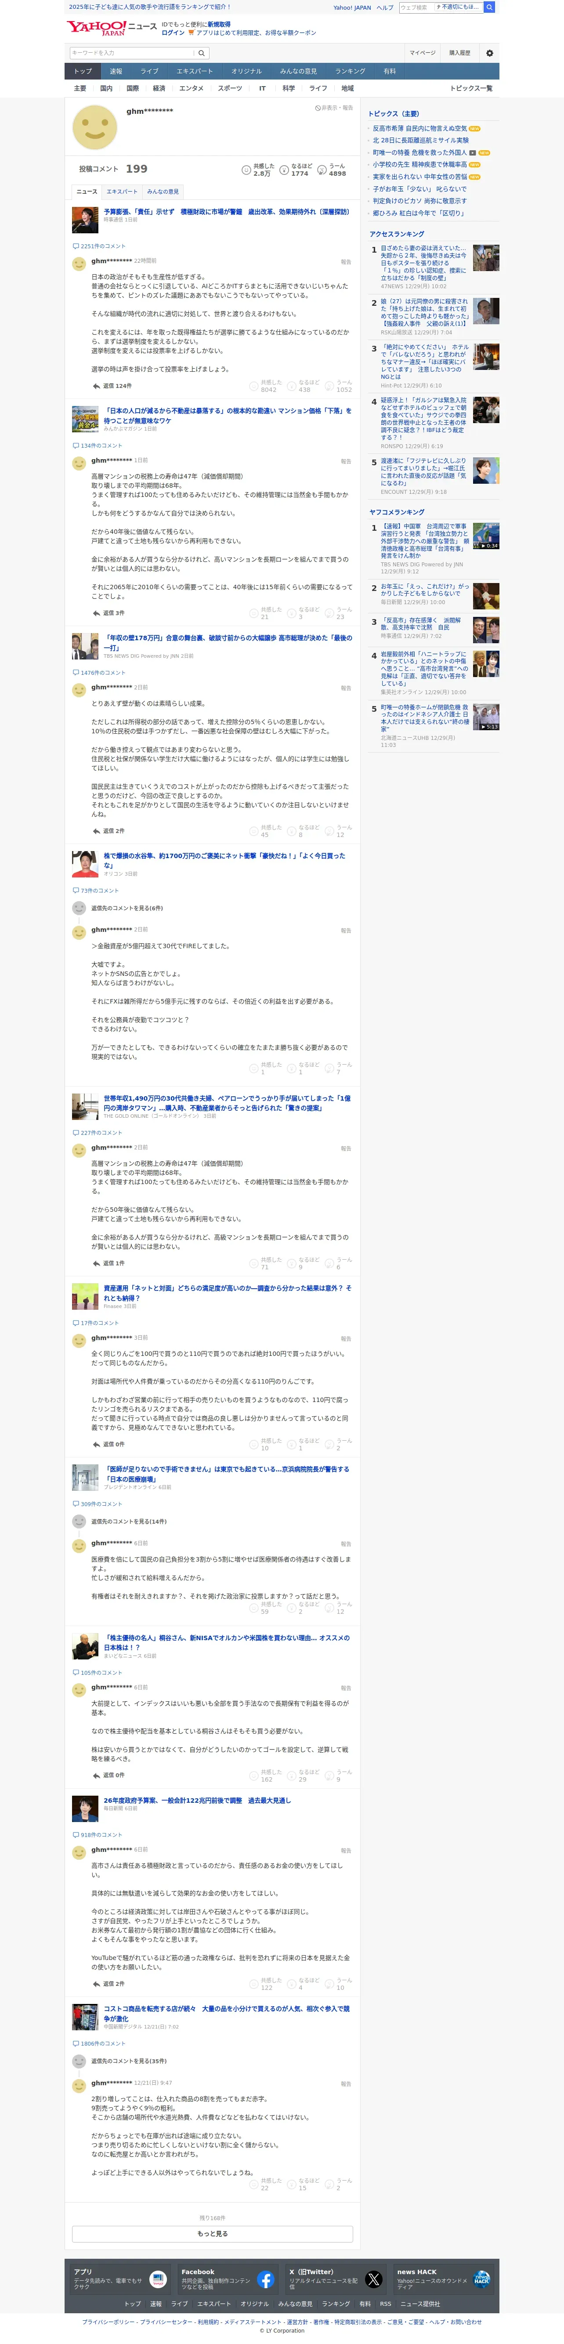
Task: Expand 返信先のコメントを見る(14件)
Action: coord(128,1522)
